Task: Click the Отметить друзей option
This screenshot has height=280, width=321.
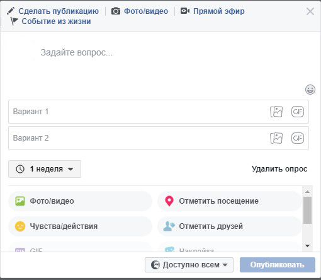Action: (230, 226)
